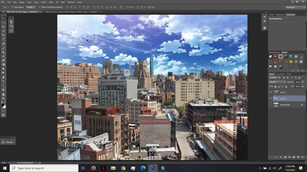Show hidden system tray icons
The width and height of the screenshot is (307, 172).
tap(260, 168)
